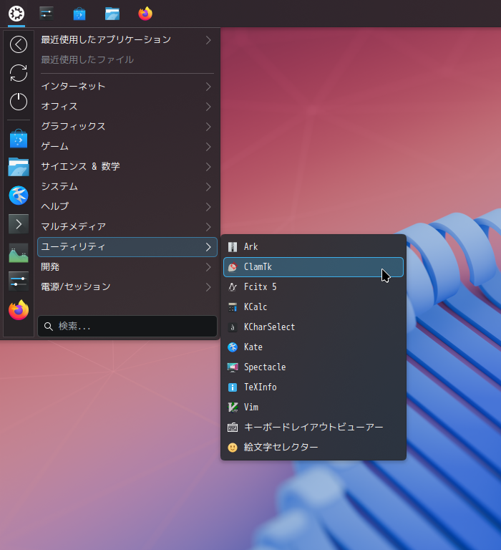Expand the オフィス category arrow
Screen dimensions: 501x550
point(208,106)
